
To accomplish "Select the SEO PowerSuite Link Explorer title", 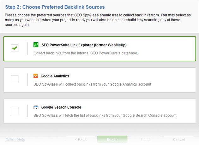I will click(84, 45).
